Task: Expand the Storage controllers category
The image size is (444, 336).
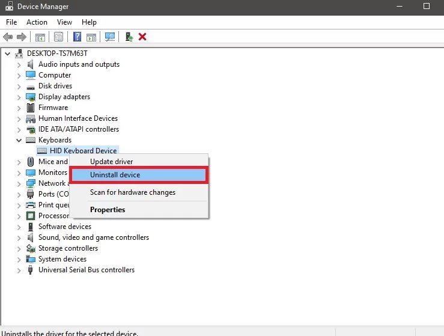Action: (19, 249)
